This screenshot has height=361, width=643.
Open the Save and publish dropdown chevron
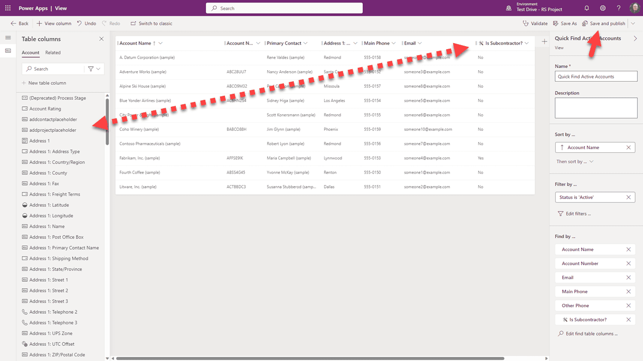(633, 23)
